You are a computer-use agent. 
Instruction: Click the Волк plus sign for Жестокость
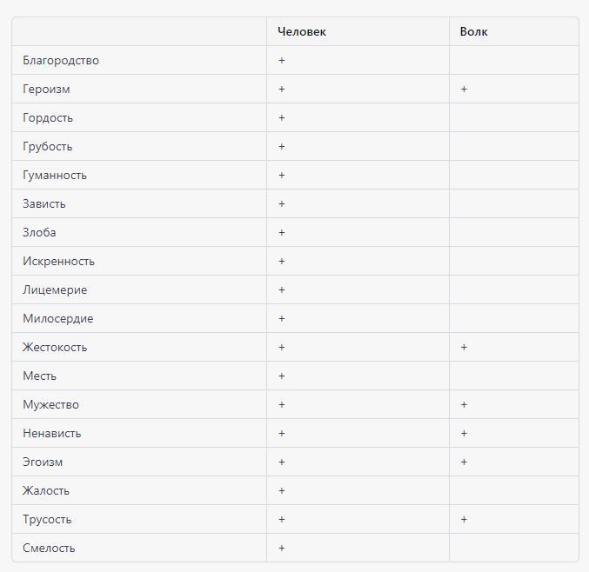pos(465,348)
